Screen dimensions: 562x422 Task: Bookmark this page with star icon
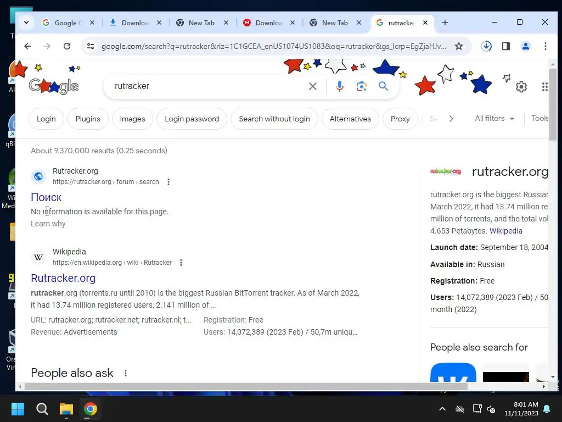tap(459, 46)
